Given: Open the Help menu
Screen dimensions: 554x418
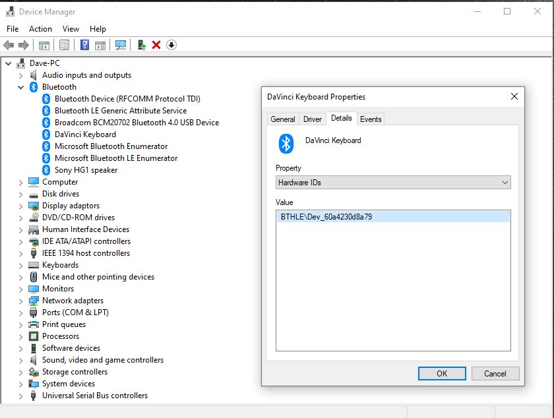Looking at the screenshot, I should click(x=98, y=29).
